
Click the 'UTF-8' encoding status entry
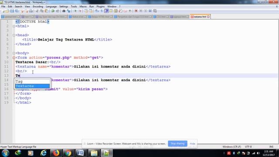[248, 147]
